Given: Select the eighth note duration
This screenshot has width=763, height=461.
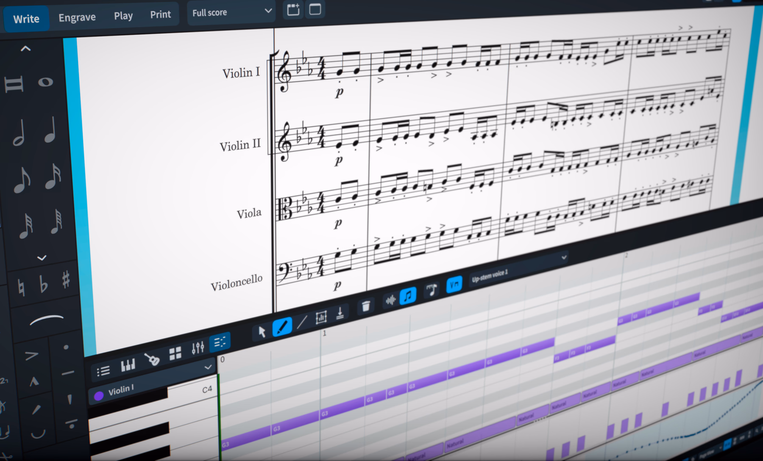Looking at the screenshot, I should pyautogui.click(x=22, y=179).
